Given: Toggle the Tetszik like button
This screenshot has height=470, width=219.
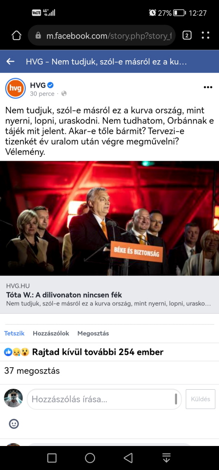Looking at the screenshot, I should pyautogui.click(x=14, y=333).
